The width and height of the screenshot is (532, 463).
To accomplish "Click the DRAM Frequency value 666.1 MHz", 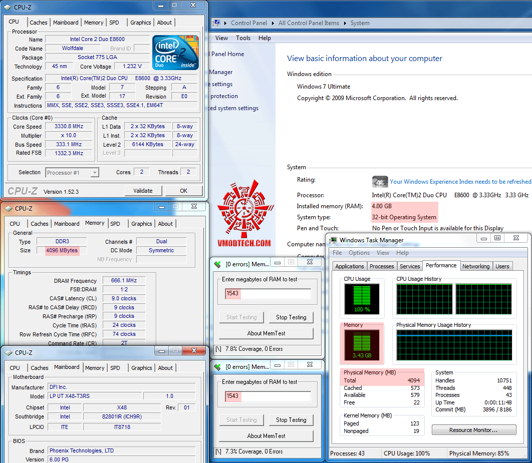I will click(x=124, y=281).
